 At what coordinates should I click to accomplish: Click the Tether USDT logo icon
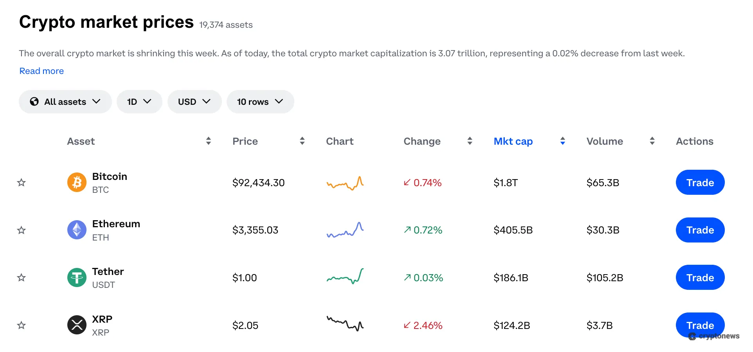(77, 278)
